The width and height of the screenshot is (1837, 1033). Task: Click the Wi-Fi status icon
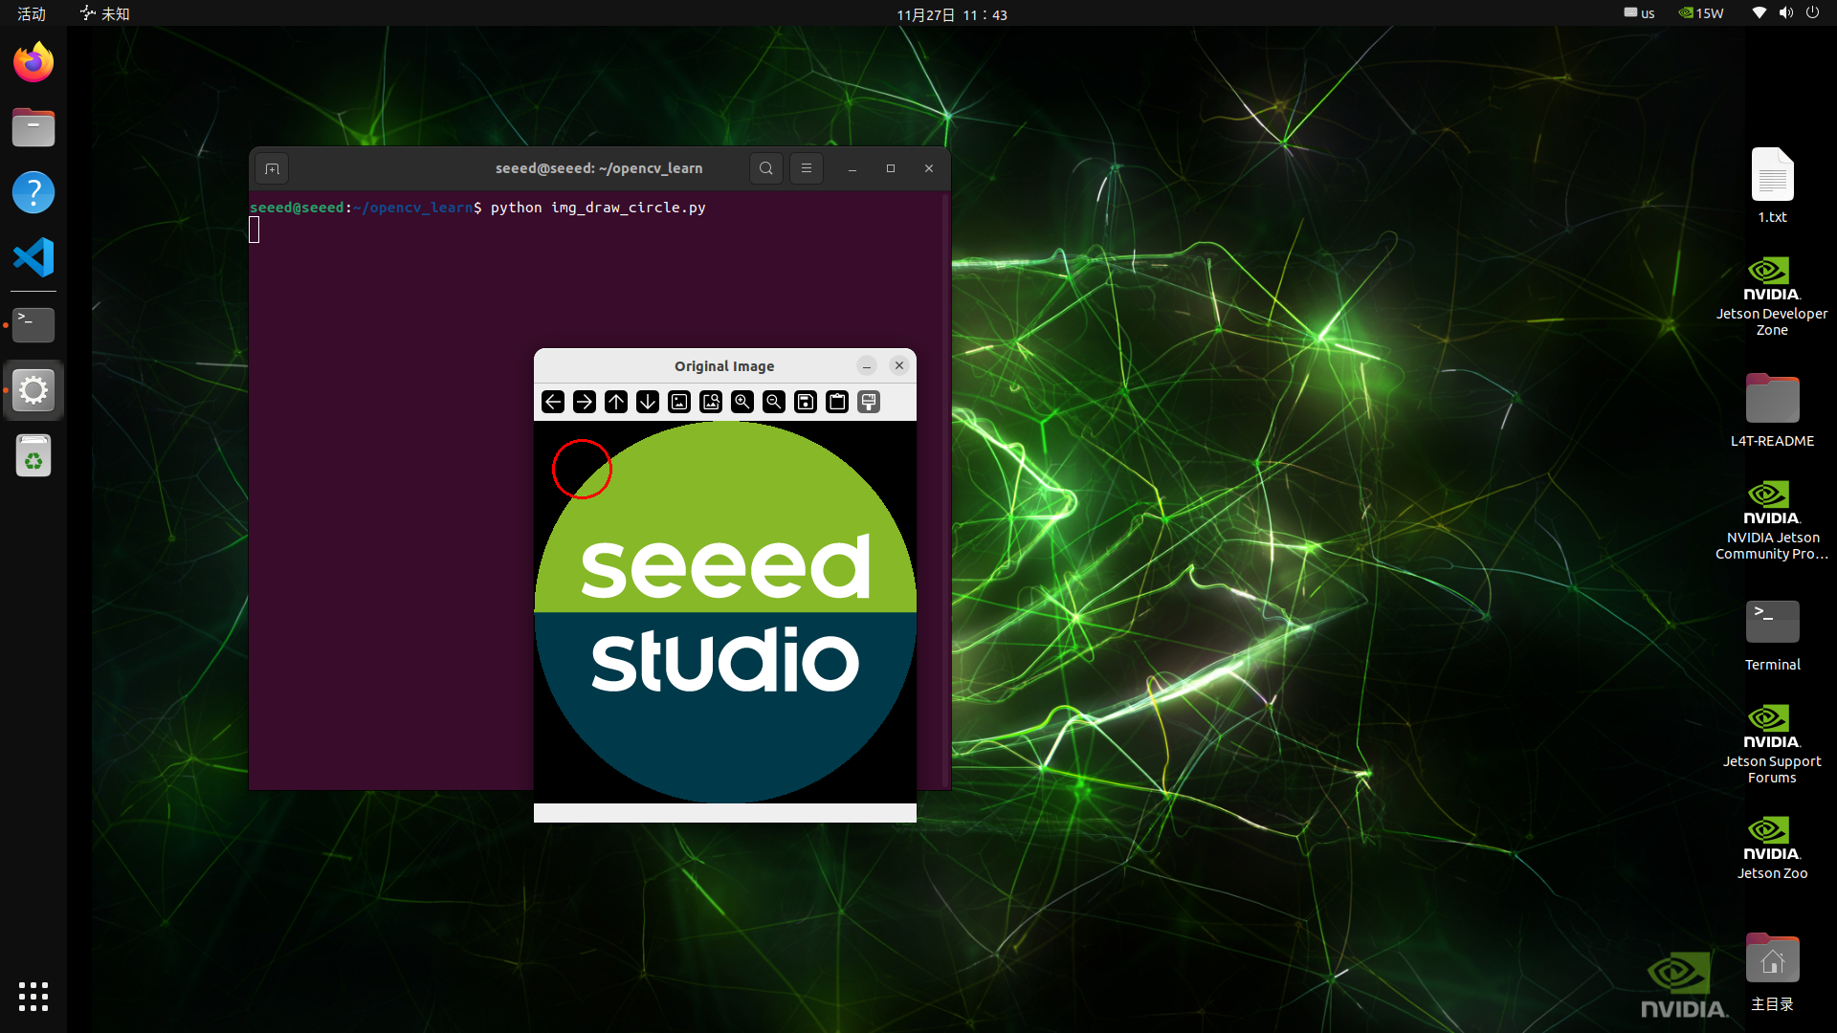(x=1760, y=13)
